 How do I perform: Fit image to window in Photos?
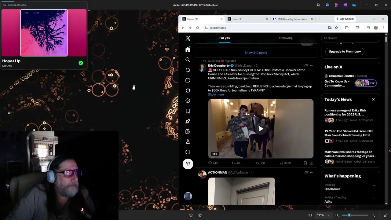click(x=310, y=215)
